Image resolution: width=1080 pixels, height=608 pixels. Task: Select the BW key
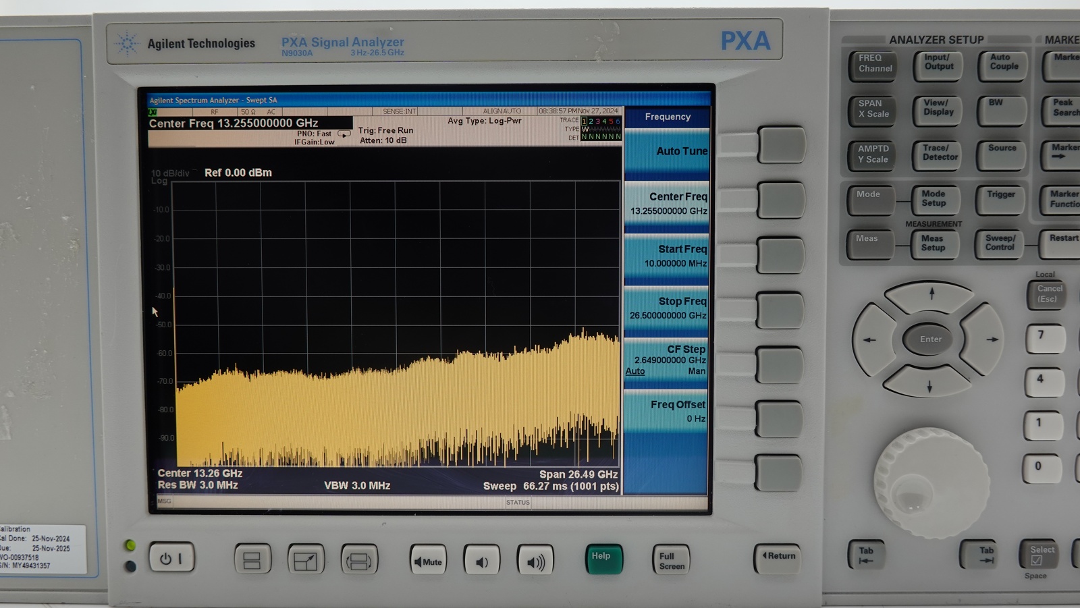[x=1002, y=110]
